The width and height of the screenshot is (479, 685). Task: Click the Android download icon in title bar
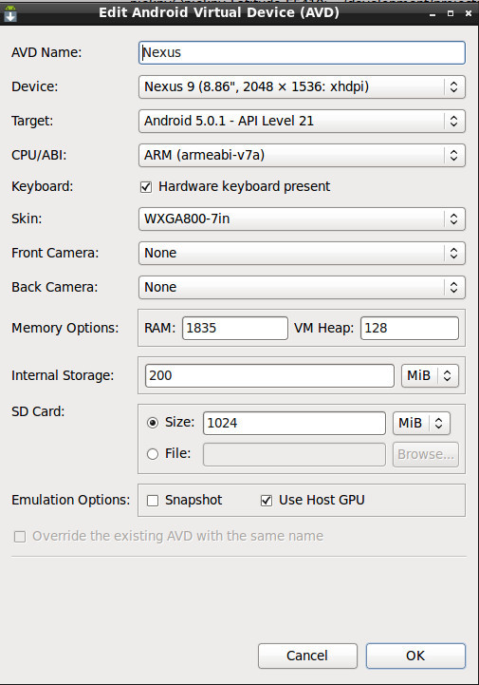[10, 13]
